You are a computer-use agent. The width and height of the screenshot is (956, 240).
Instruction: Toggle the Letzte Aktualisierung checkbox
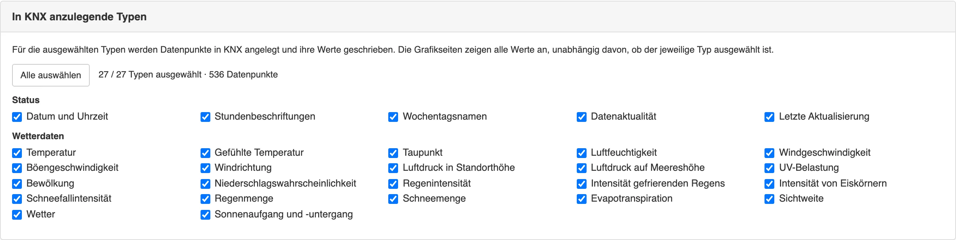(x=769, y=117)
